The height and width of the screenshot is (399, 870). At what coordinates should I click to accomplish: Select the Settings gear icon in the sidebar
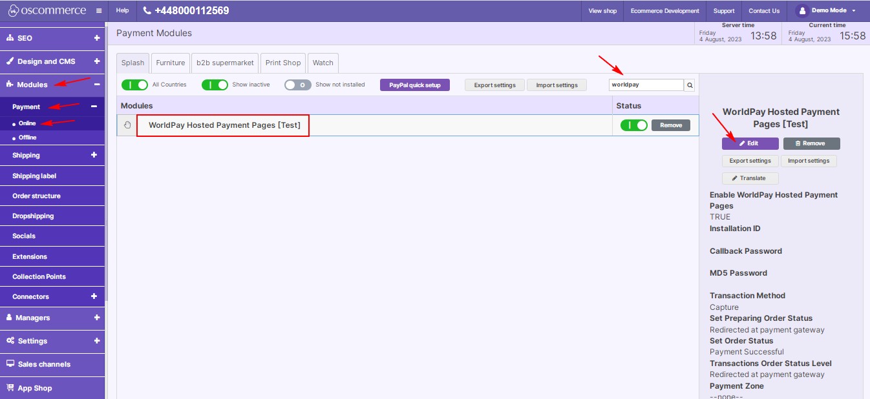pos(12,341)
